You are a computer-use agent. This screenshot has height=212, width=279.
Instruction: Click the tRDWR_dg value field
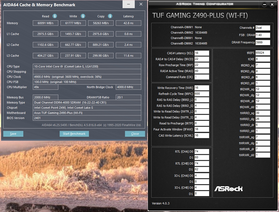(263, 95)
